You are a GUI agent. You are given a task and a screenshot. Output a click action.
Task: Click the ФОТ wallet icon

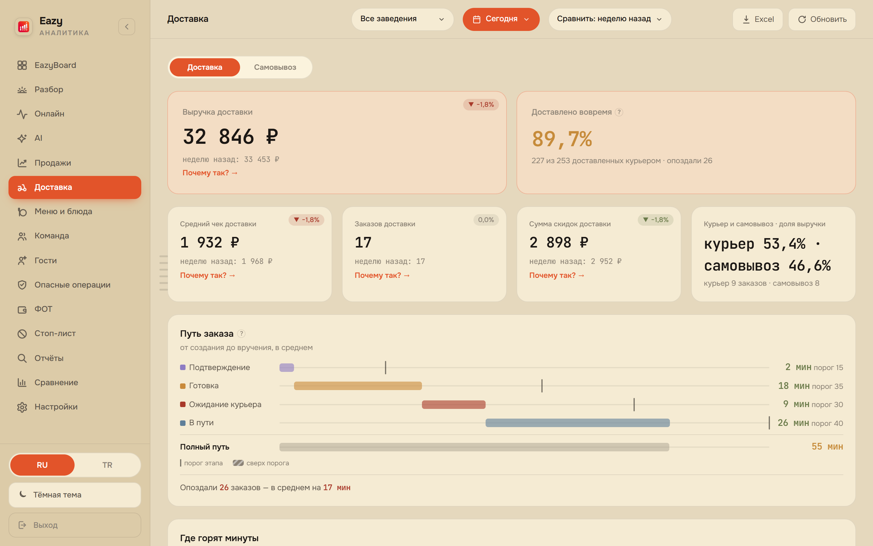tap(22, 309)
